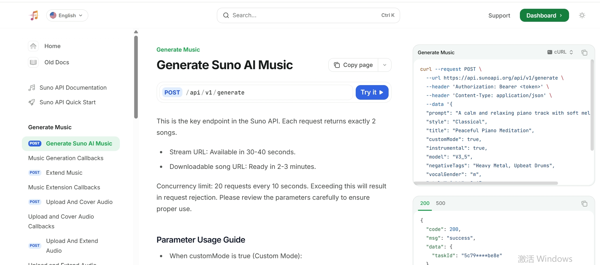Click the Home icon in sidebar

pyautogui.click(x=33, y=46)
